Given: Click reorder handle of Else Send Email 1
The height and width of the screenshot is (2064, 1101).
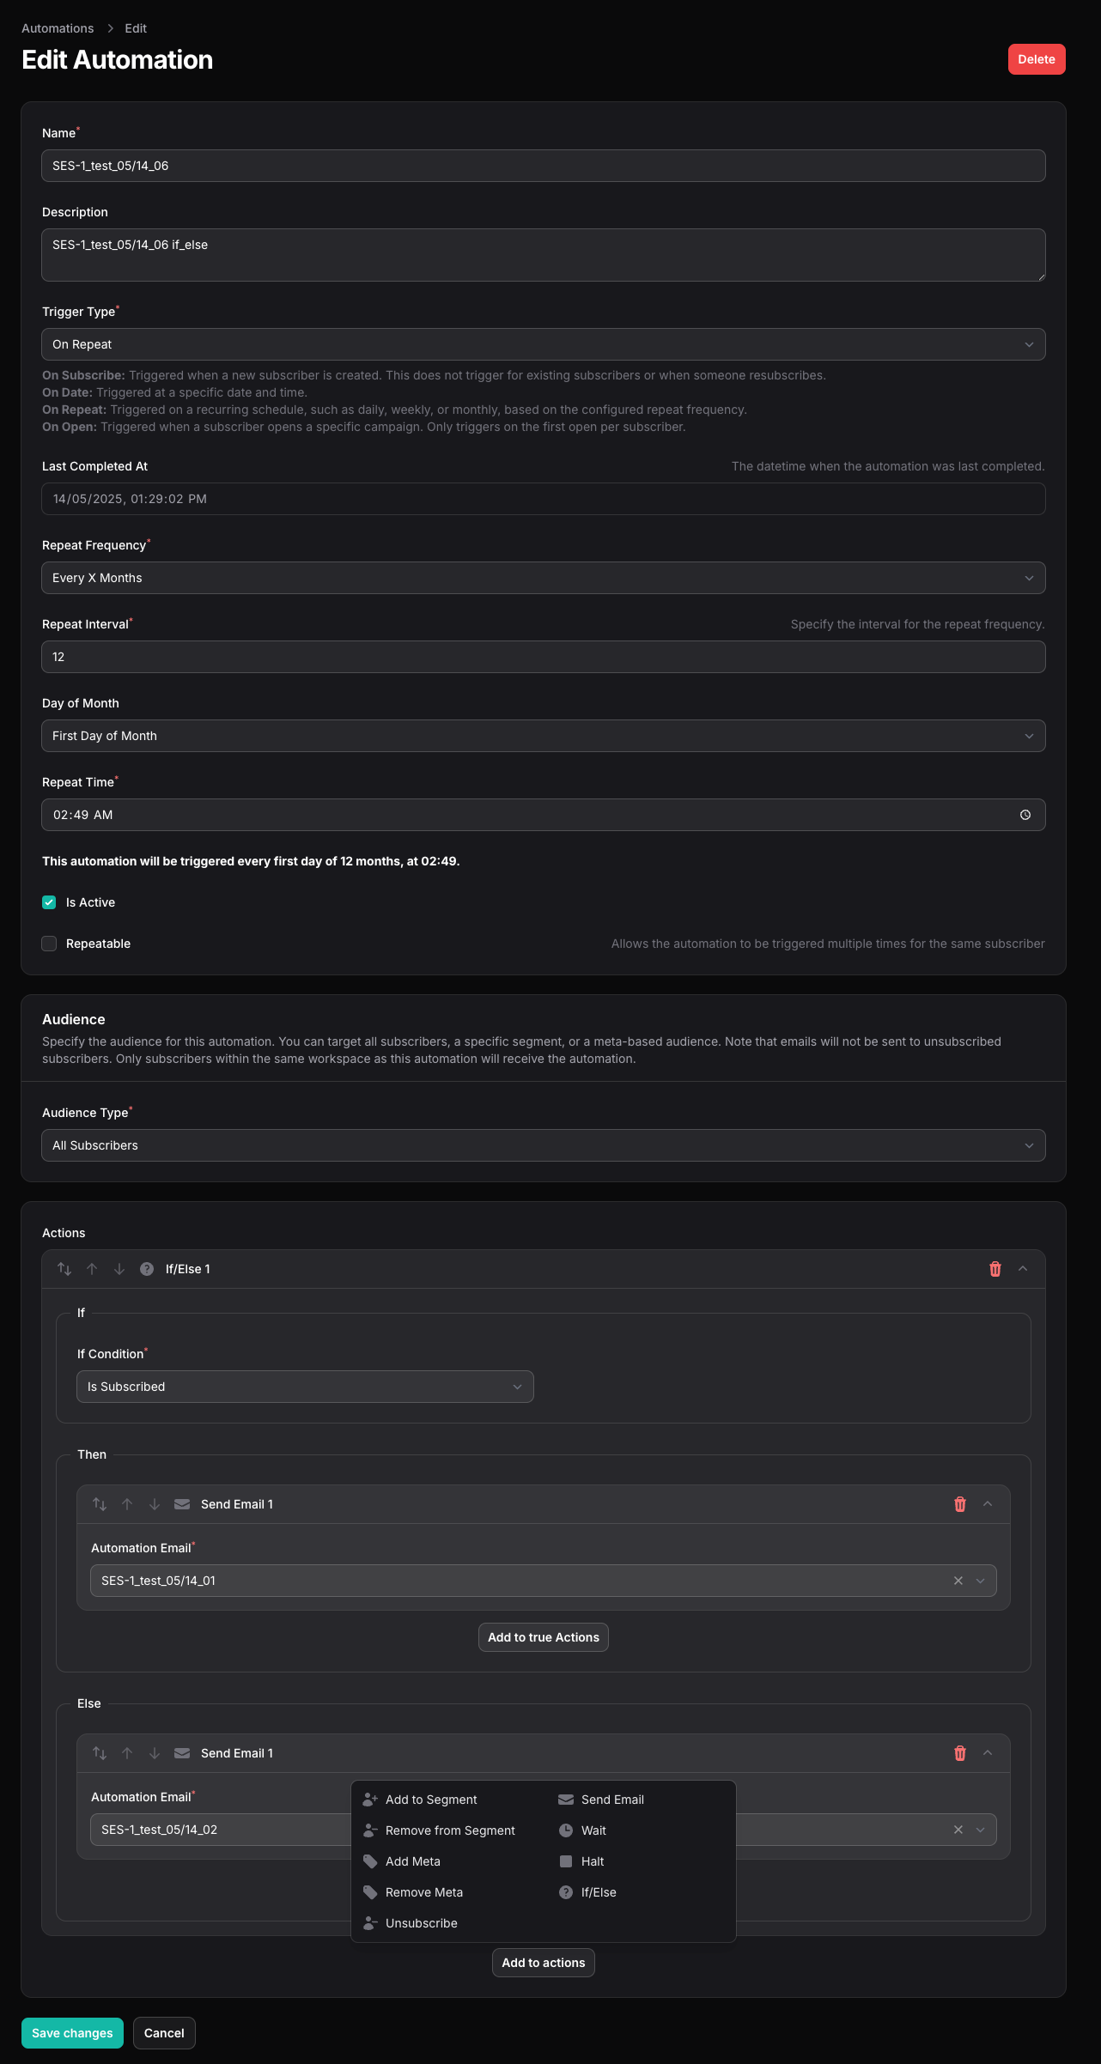Looking at the screenshot, I should pyautogui.click(x=100, y=1753).
